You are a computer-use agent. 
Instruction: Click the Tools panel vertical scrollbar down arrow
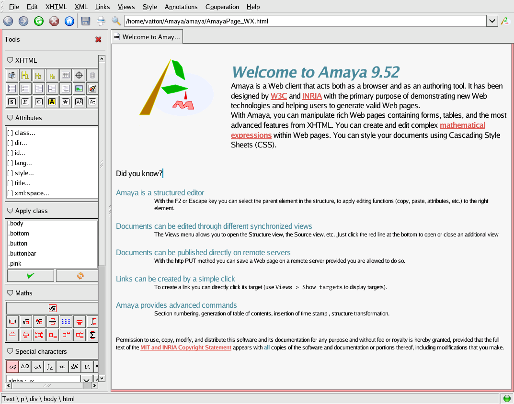click(x=102, y=378)
